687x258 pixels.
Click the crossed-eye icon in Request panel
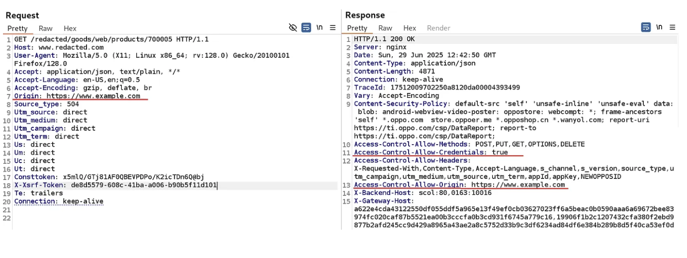click(x=293, y=28)
